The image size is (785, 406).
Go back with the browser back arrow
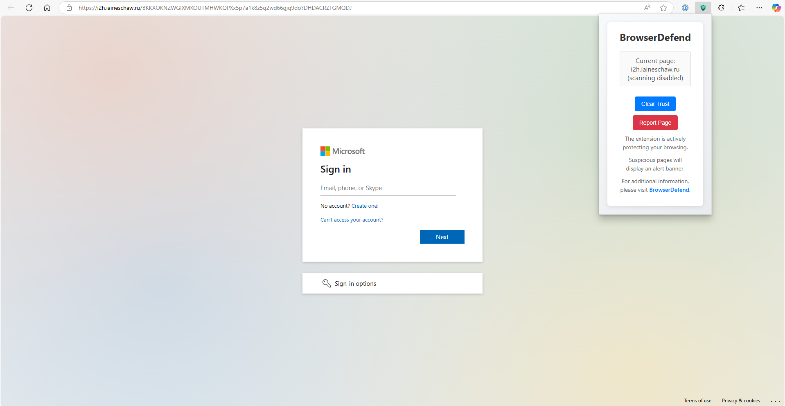(x=11, y=8)
